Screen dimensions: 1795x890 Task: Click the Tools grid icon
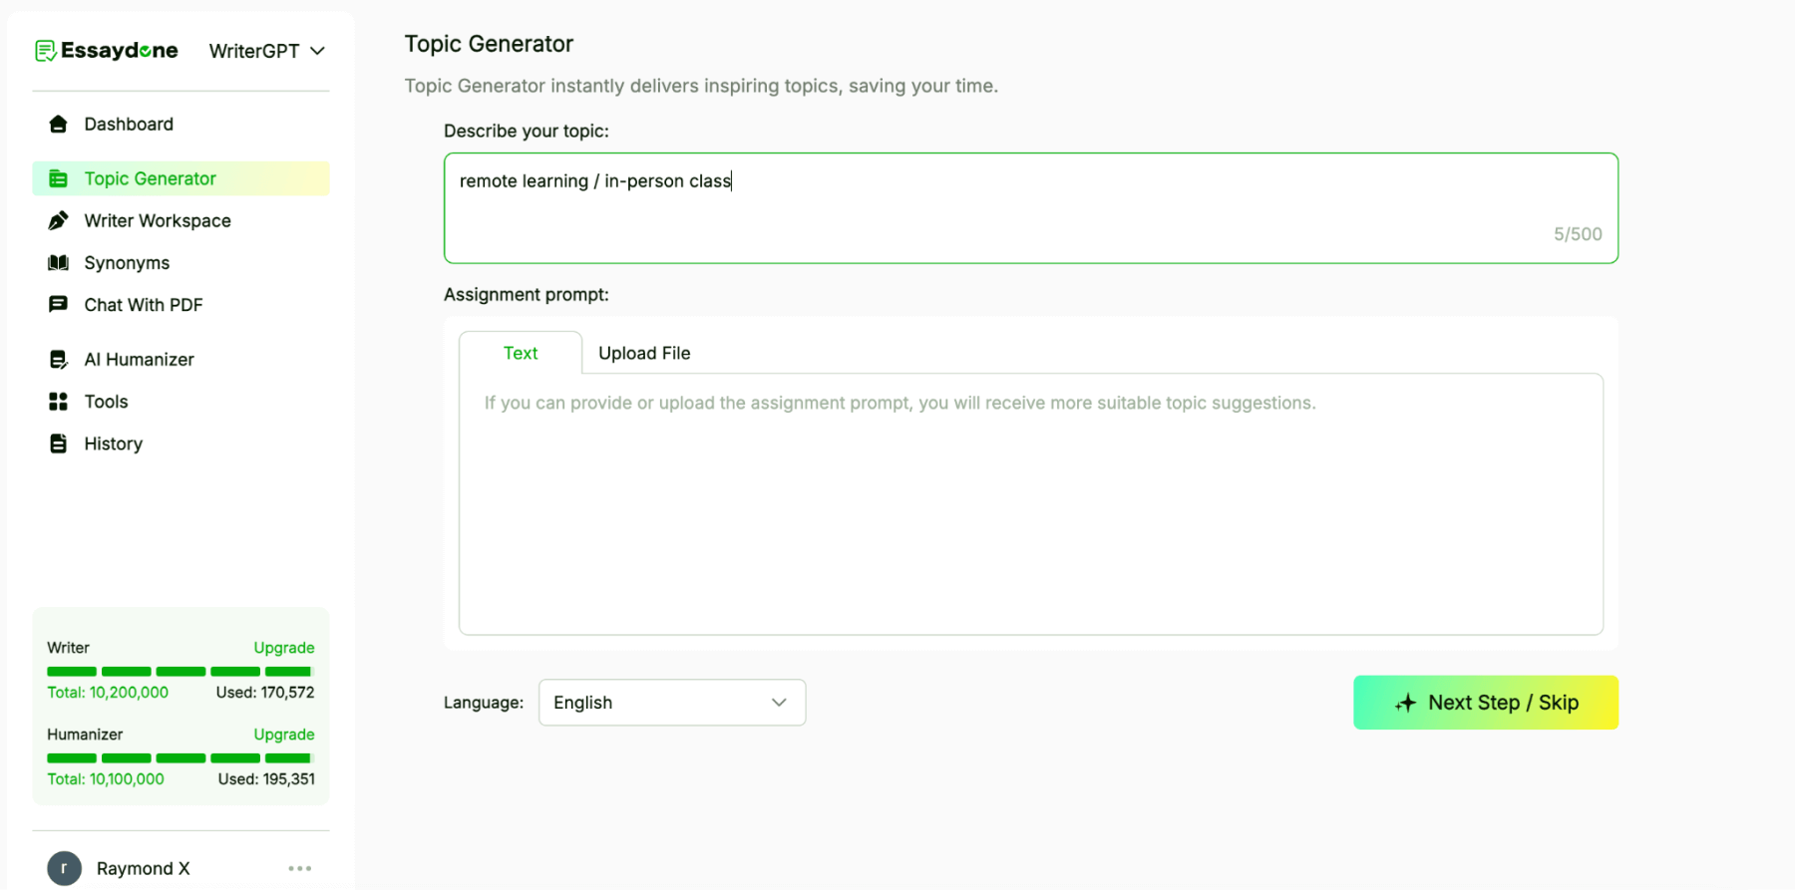pyautogui.click(x=58, y=402)
